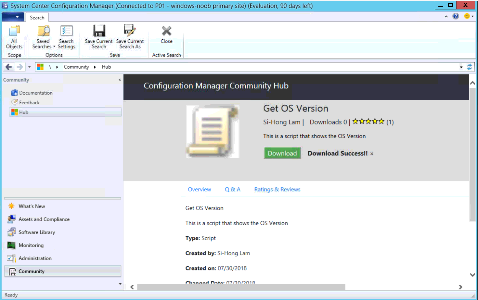The height and width of the screenshot is (300, 478).
Task: Click the vertical scrollbar down arrow
Action: (x=472, y=275)
